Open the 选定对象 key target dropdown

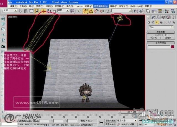(x=127, y=121)
